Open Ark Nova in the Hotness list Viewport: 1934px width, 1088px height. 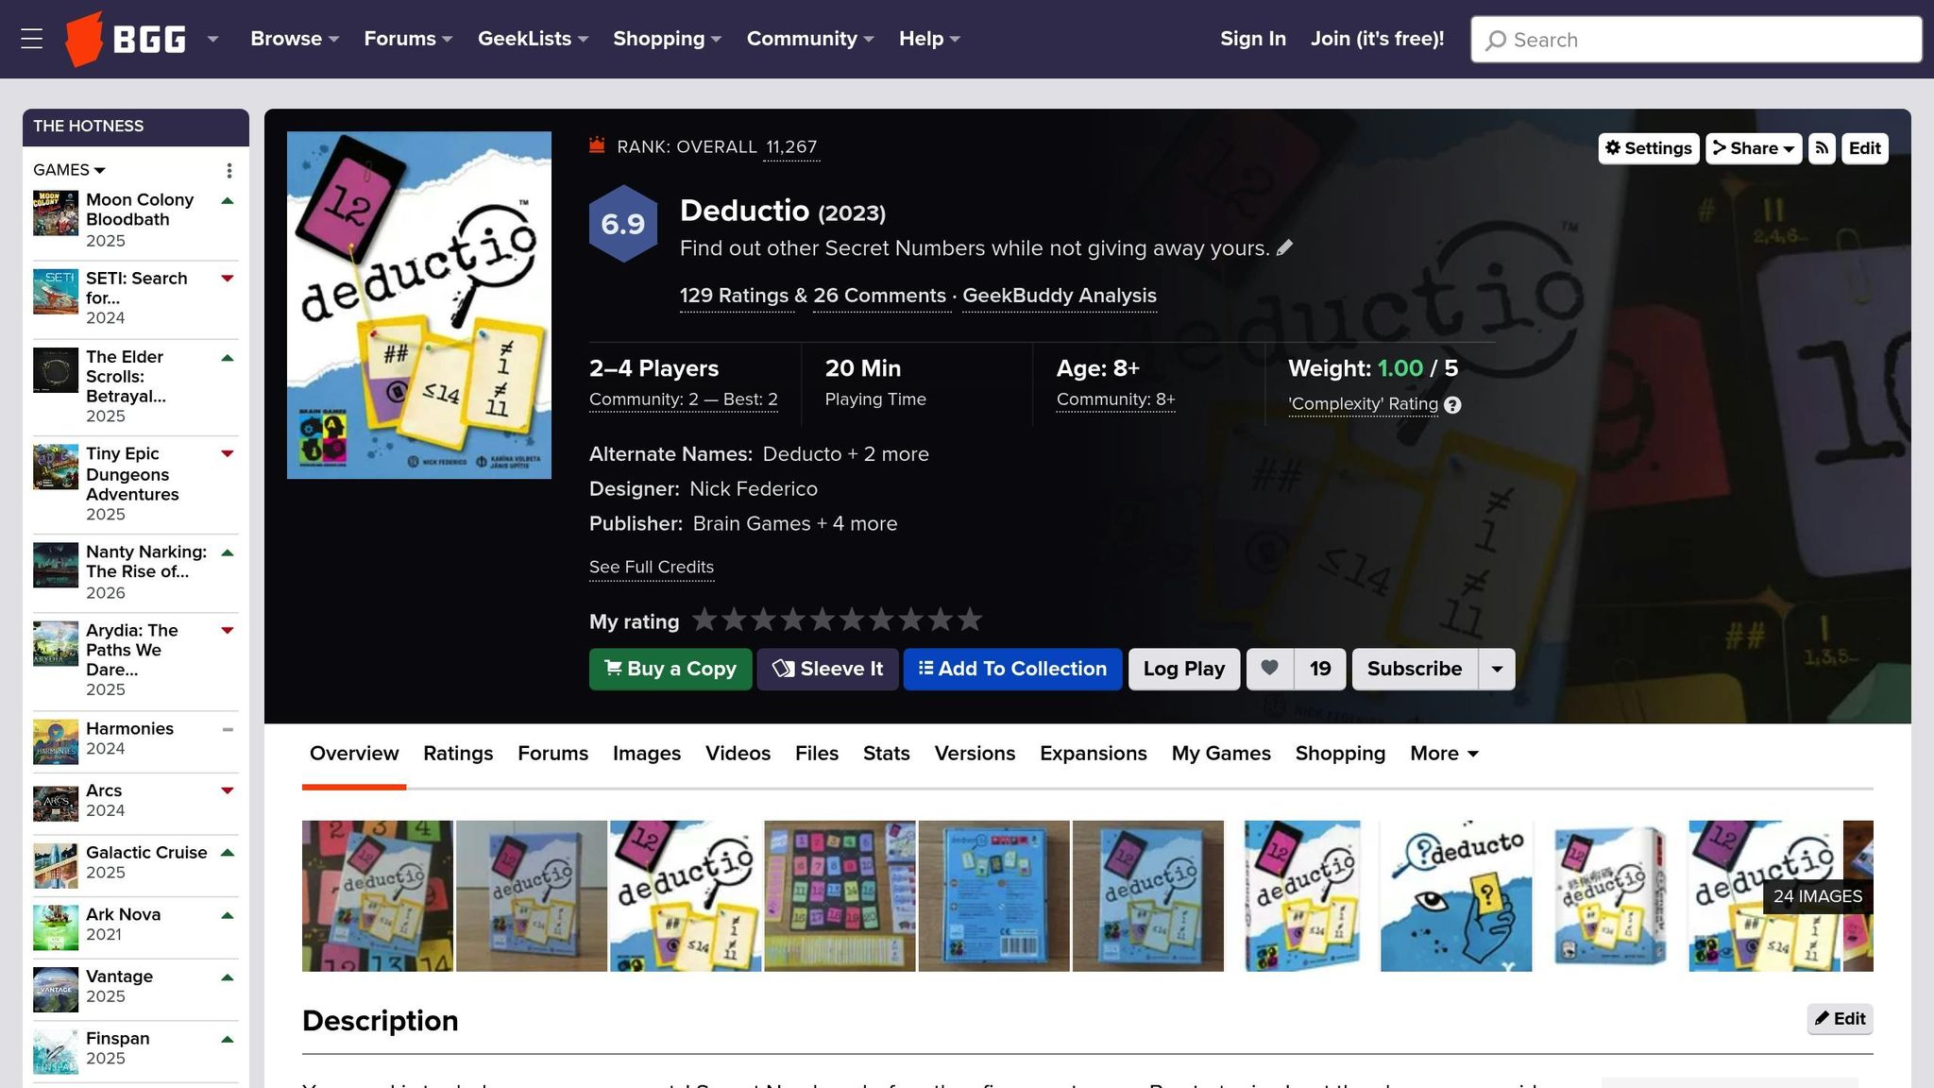(x=123, y=914)
